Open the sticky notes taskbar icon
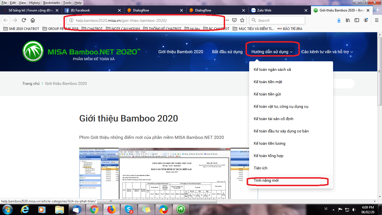Screen dimensions: 382x215 tap(146, 209)
